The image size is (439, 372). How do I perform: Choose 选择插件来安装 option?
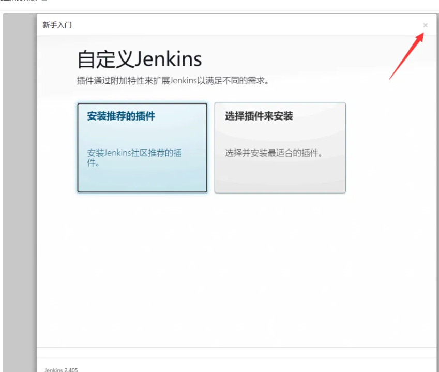(280, 147)
